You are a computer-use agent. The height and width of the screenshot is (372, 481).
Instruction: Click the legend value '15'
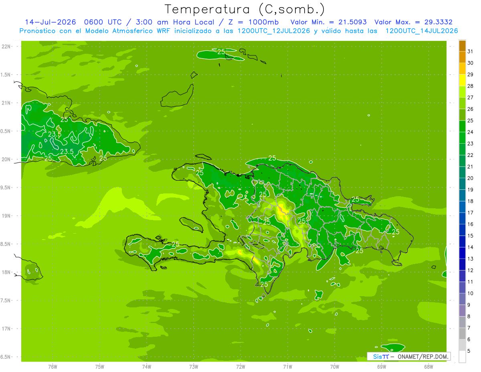(471, 236)
